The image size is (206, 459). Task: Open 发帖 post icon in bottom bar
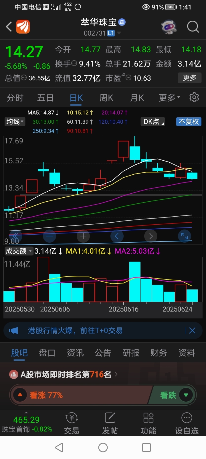click(x=110, y=424)
